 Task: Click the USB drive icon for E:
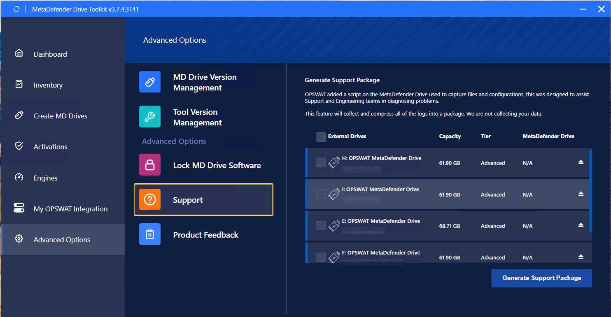334,226
